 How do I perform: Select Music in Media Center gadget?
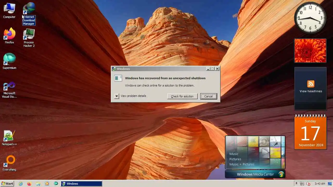[234, 154]
